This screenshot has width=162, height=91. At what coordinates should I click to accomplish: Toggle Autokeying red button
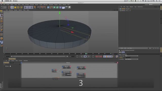tap(99, 56)
